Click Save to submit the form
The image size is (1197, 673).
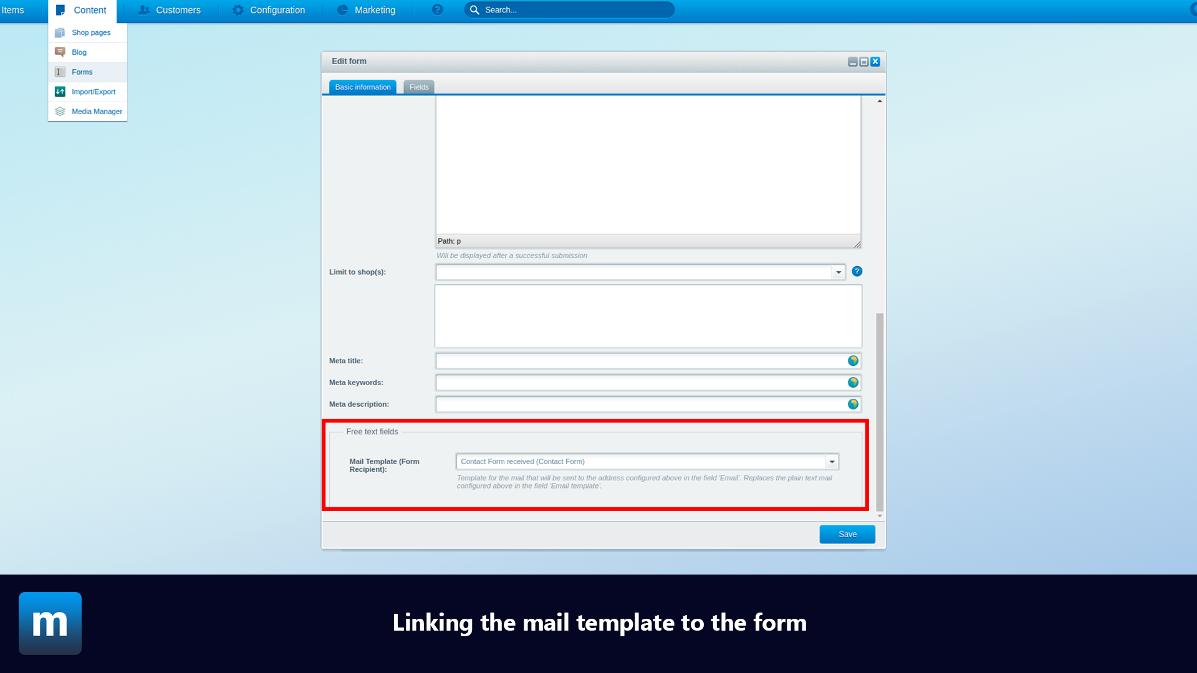(847, 534)
